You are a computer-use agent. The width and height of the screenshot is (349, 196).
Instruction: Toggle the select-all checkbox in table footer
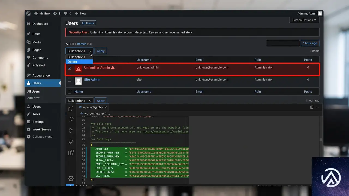(70, 92)
